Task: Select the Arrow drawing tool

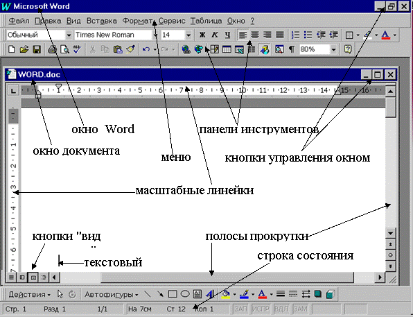Action: (x=159, y=294)
